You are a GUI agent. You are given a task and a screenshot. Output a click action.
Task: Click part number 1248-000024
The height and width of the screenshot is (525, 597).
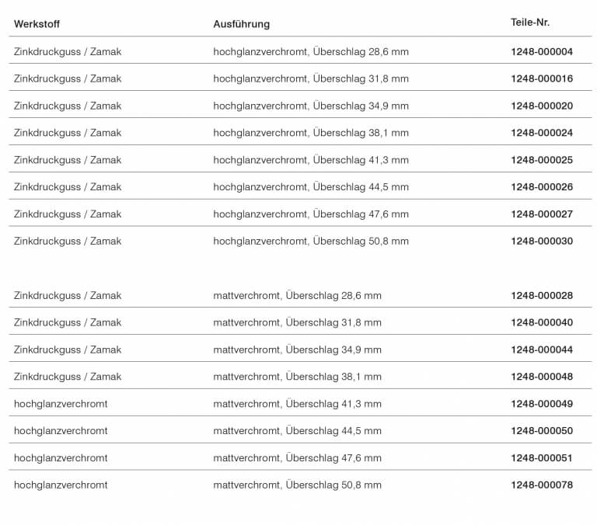541,133
